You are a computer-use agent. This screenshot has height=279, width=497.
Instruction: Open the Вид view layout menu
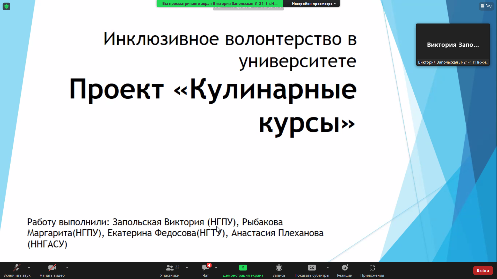(x=486, y=6)
